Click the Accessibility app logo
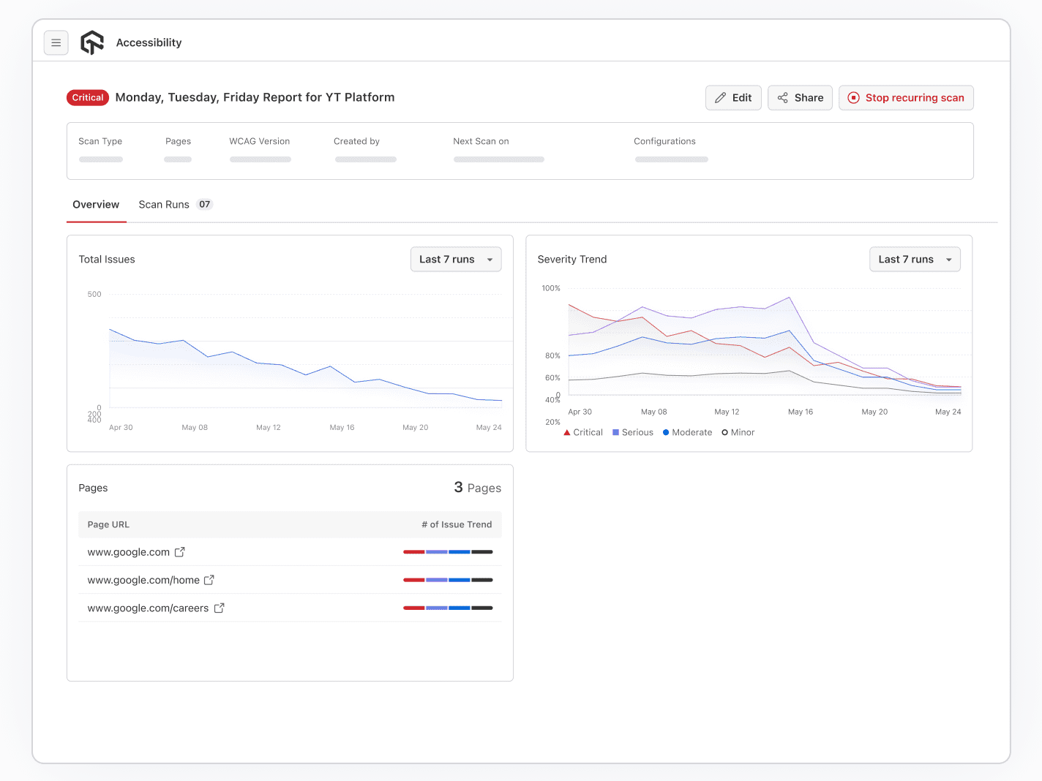 [92, 43]
